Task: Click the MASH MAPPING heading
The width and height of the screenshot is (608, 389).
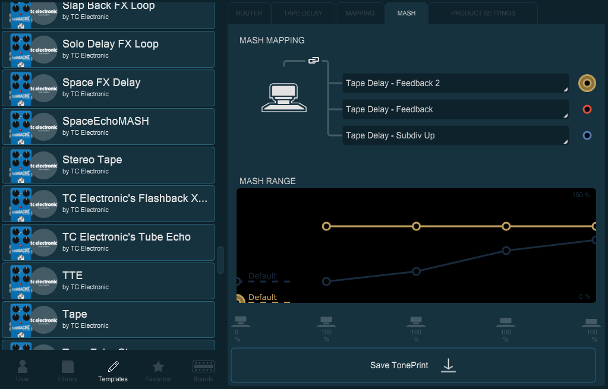Action: (x=272, y=40)
